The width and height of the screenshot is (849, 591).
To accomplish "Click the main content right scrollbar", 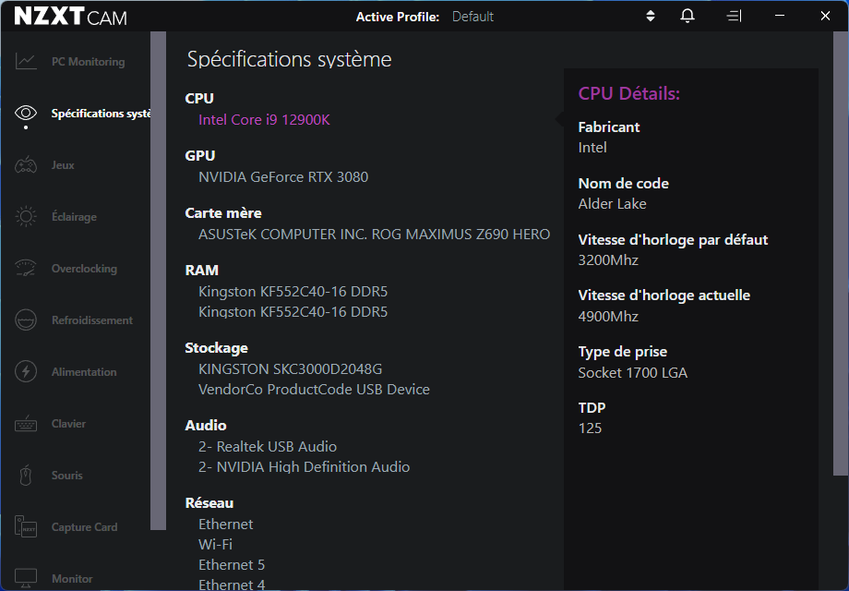I will [x=841, y=254].
